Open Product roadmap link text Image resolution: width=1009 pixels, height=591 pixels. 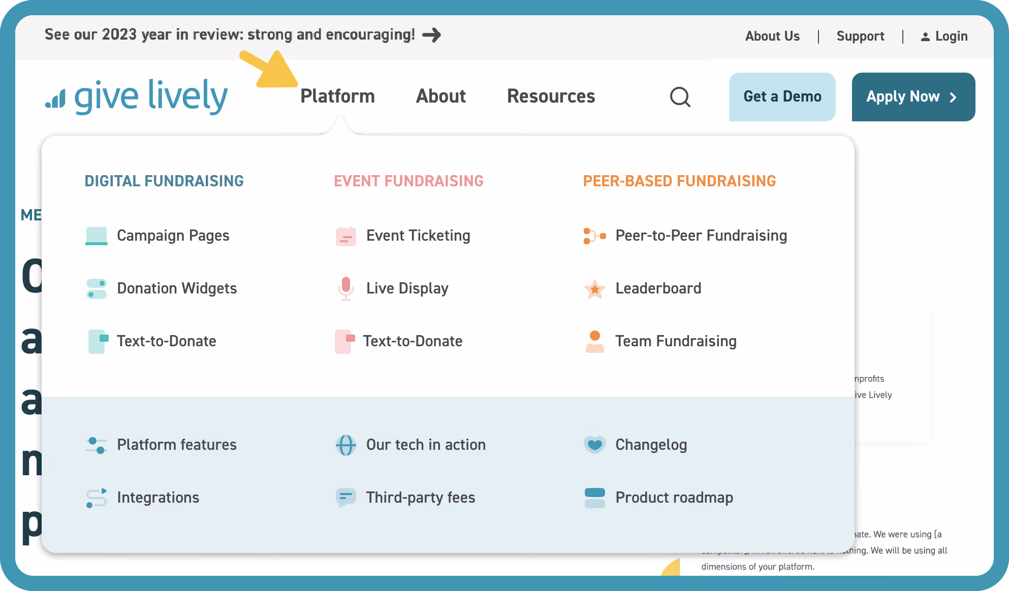[x=674, y=498]
